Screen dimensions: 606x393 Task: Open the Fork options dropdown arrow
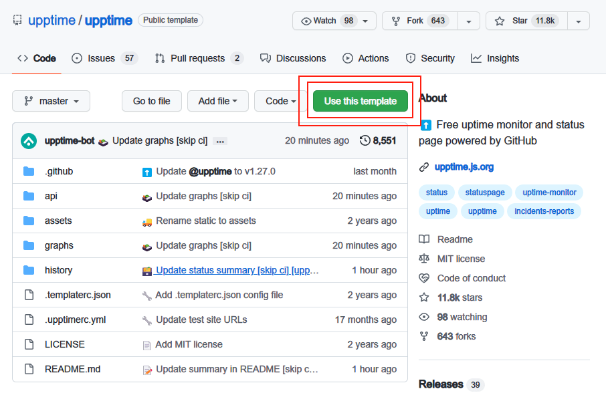pyautogui.click(x=469, y=21)
